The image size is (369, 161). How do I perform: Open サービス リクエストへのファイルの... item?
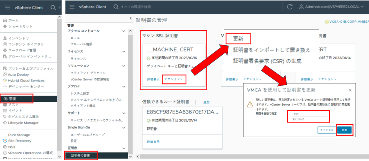[x=97, y=120]
